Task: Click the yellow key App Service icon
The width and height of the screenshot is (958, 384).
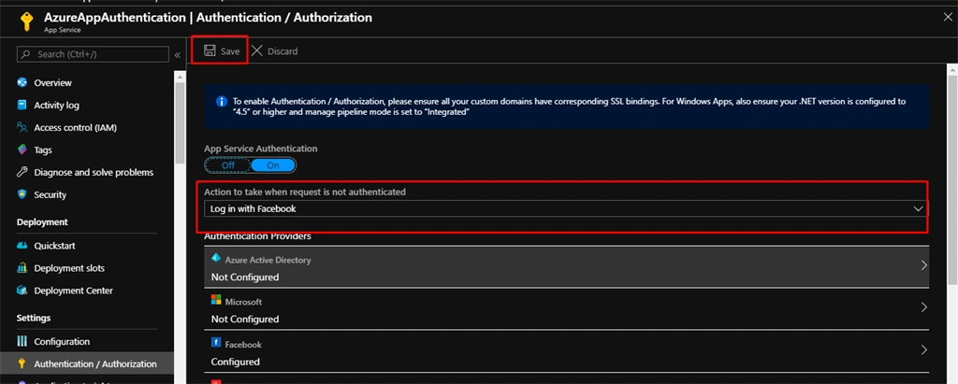Action: click(26, 21)
